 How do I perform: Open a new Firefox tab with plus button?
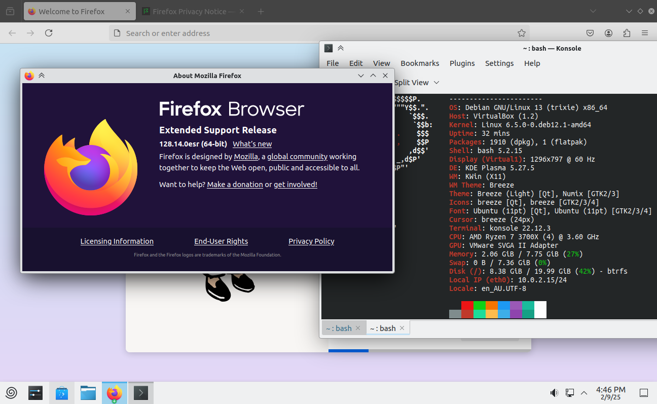261,11
